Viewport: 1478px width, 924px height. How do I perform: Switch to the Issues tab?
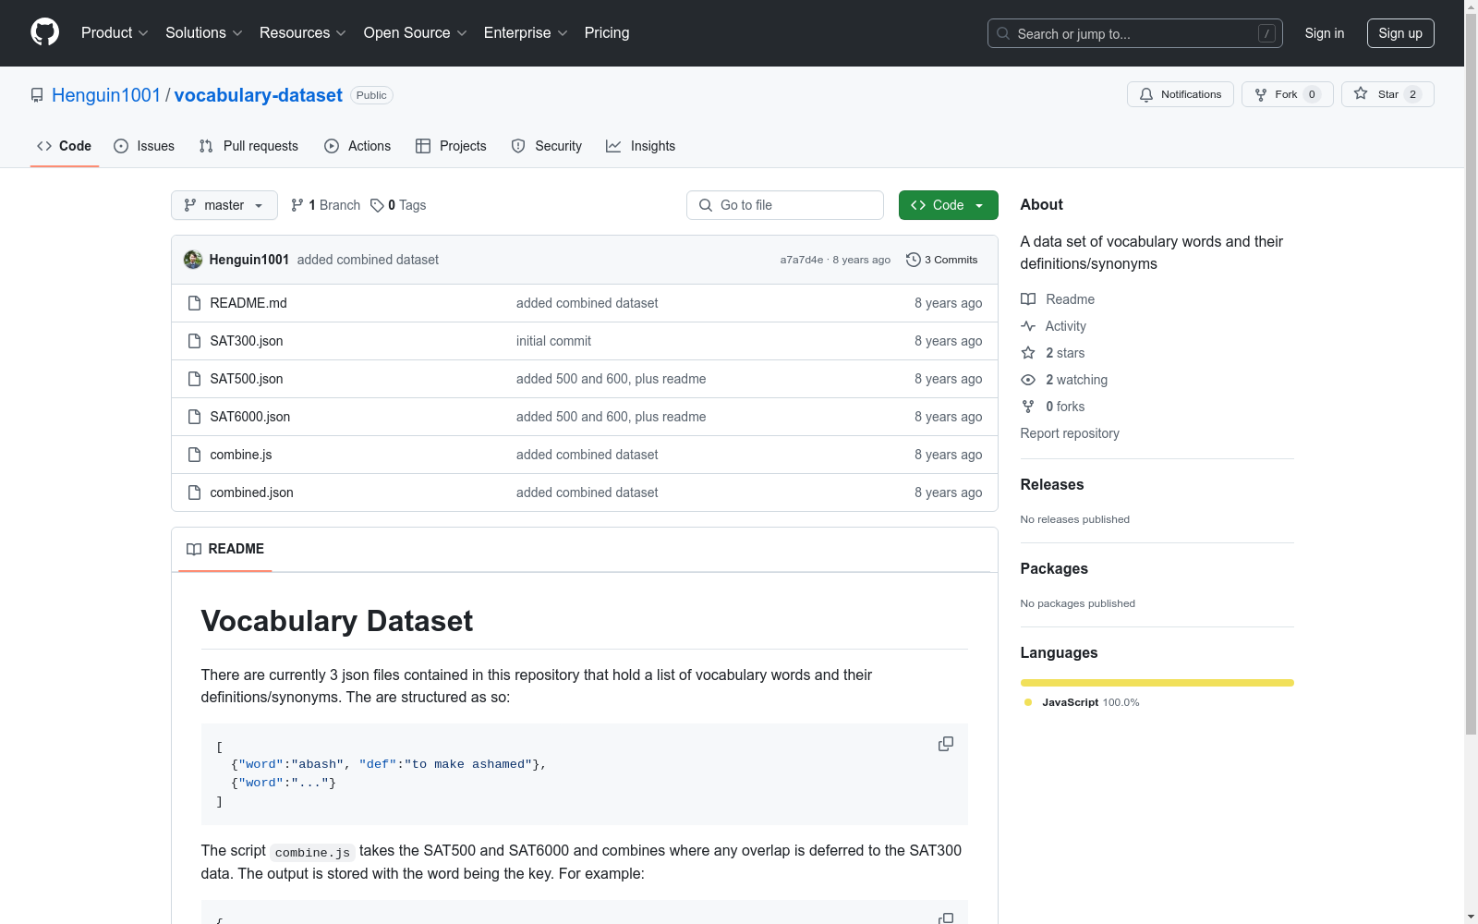pos(144,146)
